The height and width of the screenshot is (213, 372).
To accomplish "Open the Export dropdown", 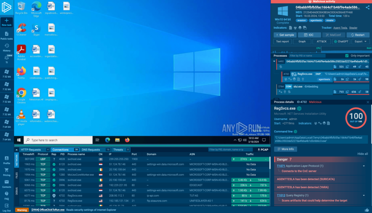I will pyautogui.click(x=360, y=41).
